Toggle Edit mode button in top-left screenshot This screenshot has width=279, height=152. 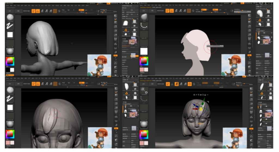(x=34, y=11)
